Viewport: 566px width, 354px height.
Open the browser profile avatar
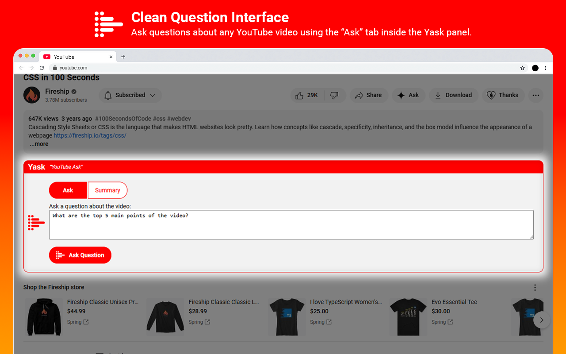point(535,68)
